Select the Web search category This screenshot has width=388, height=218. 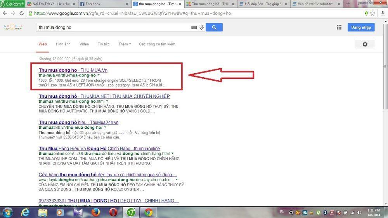(x=43, y=44)
